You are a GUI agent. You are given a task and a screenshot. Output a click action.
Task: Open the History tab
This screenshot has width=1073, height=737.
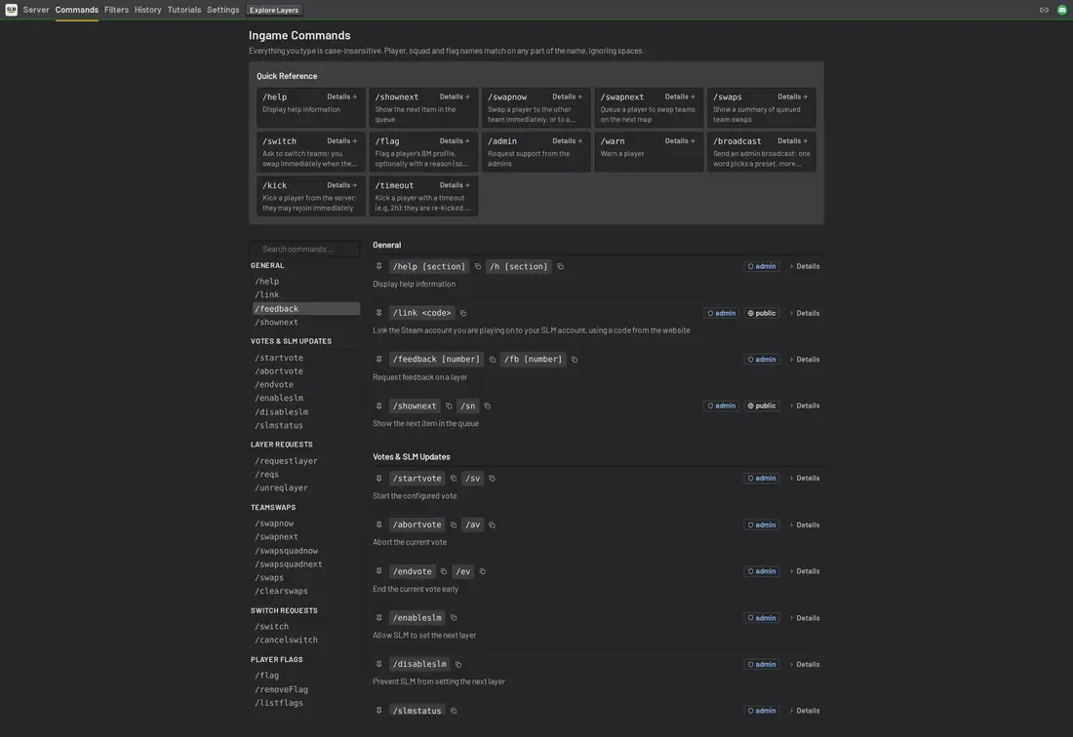pos(148,10)
